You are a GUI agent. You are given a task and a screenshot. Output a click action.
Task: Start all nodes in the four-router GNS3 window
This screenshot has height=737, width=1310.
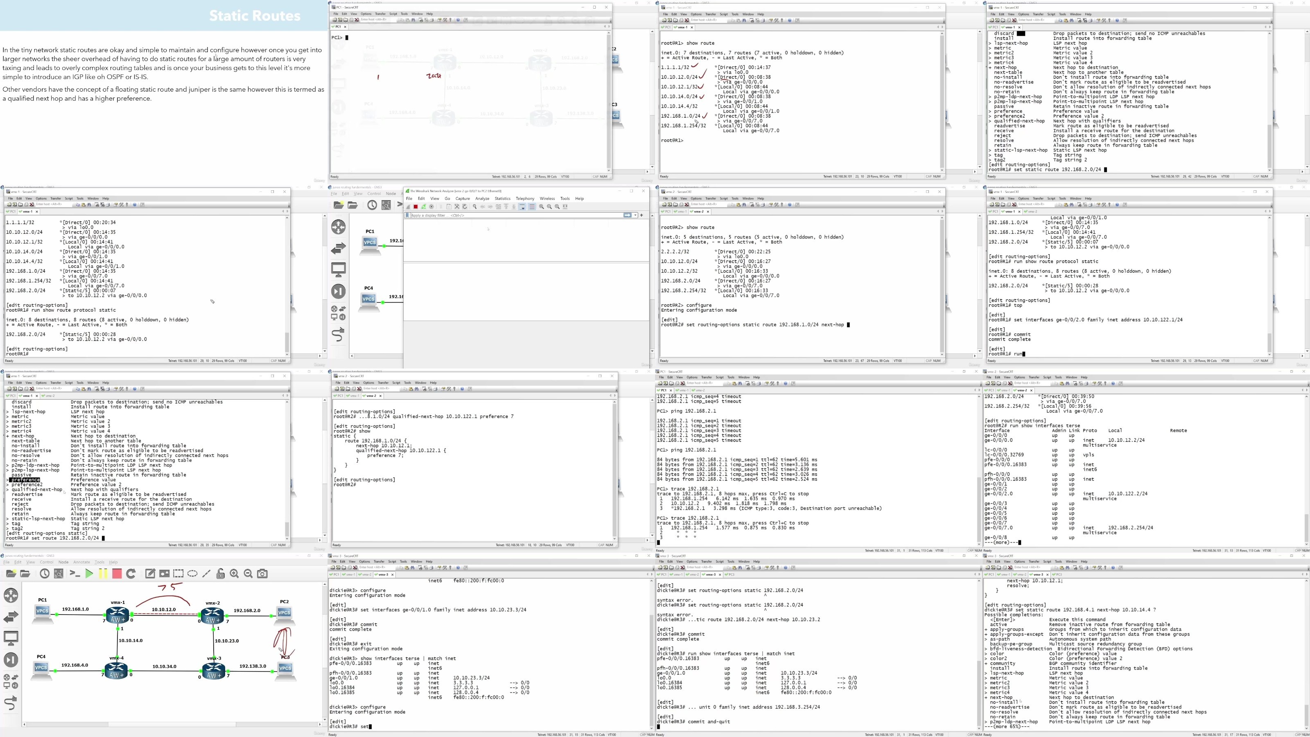click(x=89, y=574)
